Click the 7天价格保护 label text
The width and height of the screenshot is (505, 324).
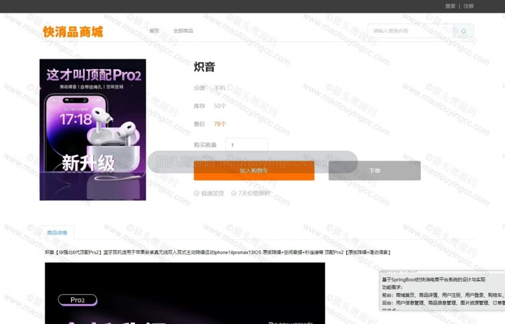[x=254, y=193]
